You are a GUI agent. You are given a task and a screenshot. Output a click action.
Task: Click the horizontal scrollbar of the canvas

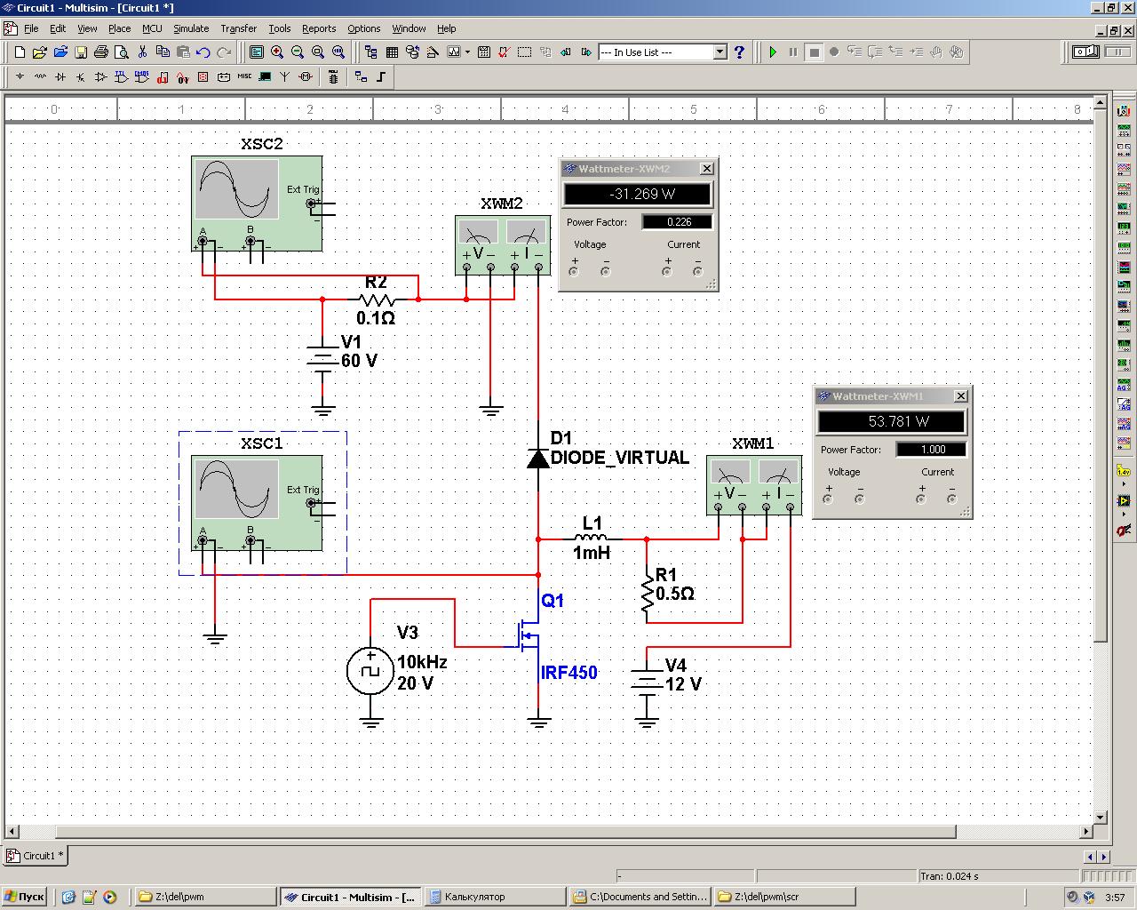point(505,832)
